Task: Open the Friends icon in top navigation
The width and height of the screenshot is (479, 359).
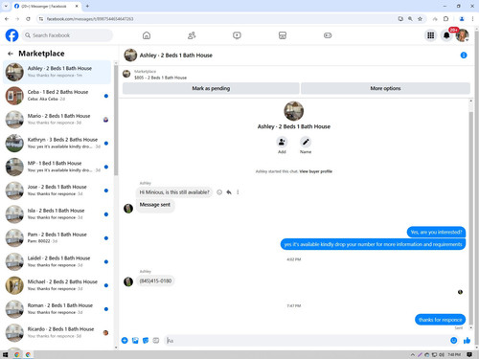Action: pyautogui.click(x=192, y=35)
